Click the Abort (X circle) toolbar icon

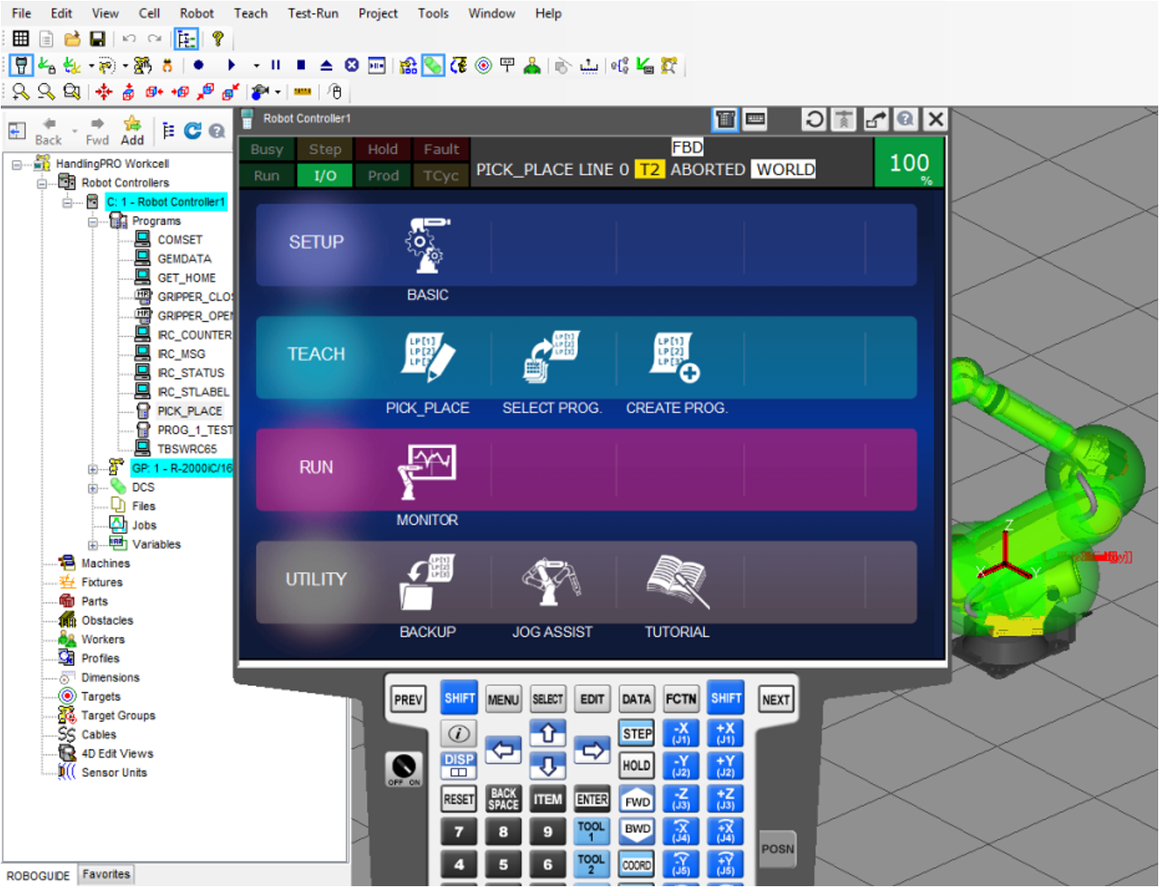pyautogui.click(x=352, y=65)
